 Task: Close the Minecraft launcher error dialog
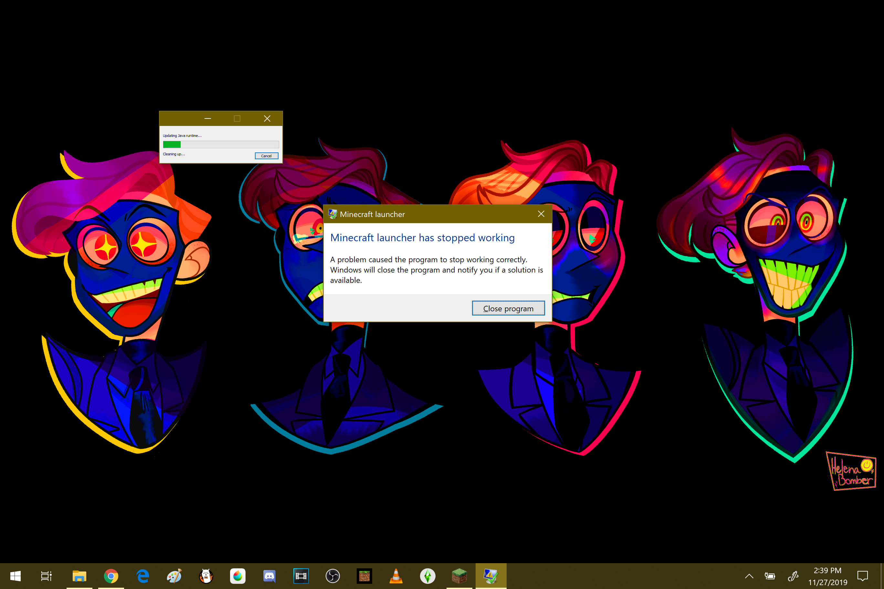(541, 214)
